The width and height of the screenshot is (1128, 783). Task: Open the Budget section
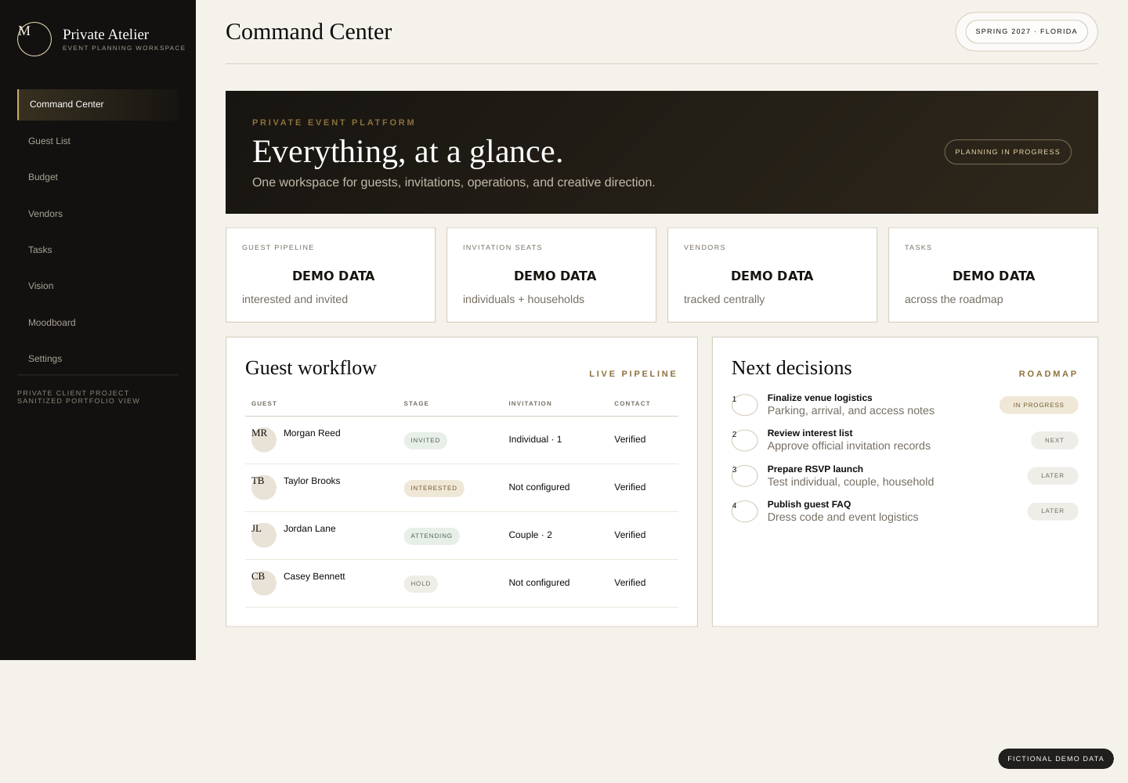coord(98,177)
